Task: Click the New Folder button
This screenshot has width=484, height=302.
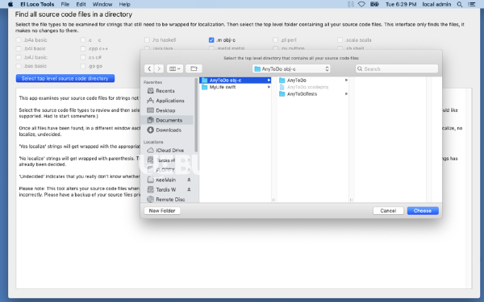Action: [x=162, y=211]
